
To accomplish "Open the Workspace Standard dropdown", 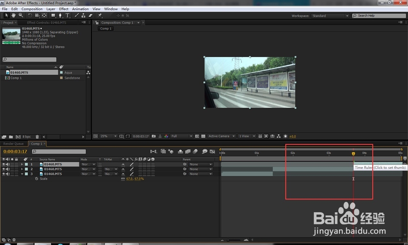I will coord(330,16).
